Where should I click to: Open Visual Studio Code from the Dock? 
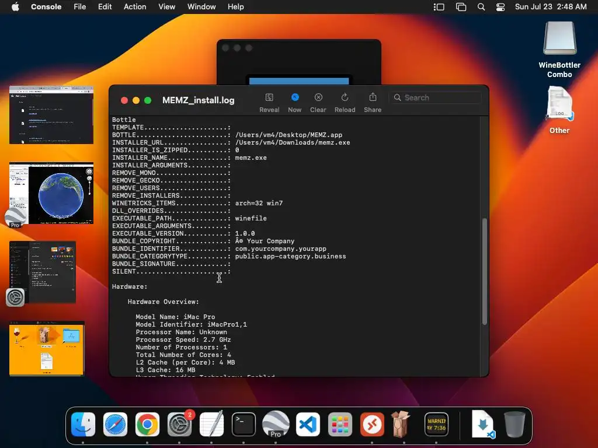308,424
